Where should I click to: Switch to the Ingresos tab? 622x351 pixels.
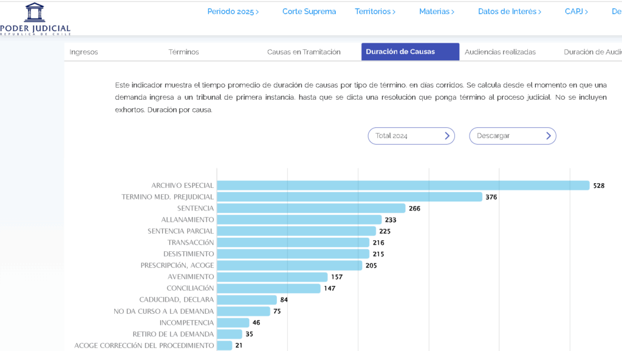[84, 52]
